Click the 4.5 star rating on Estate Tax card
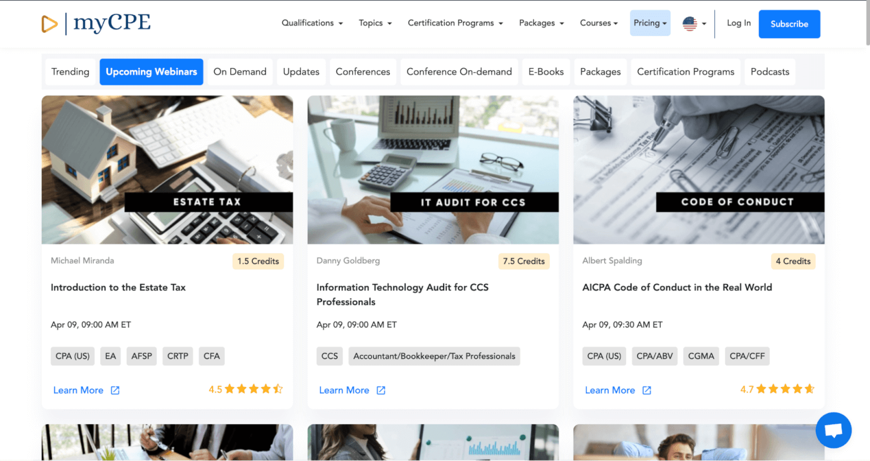This screenshot has width=870, height=461. click(246, 389)
